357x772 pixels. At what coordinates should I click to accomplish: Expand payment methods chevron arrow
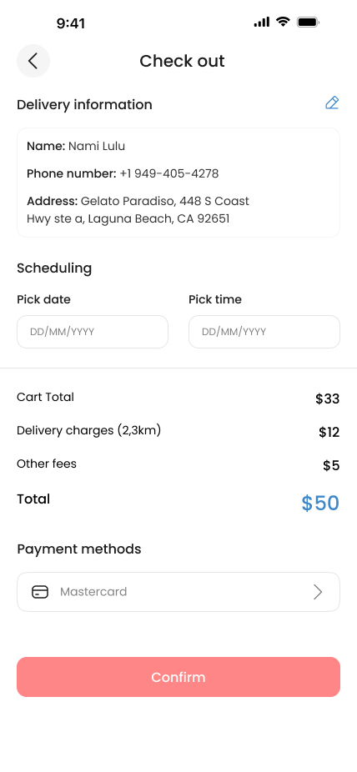pos(318,592)
